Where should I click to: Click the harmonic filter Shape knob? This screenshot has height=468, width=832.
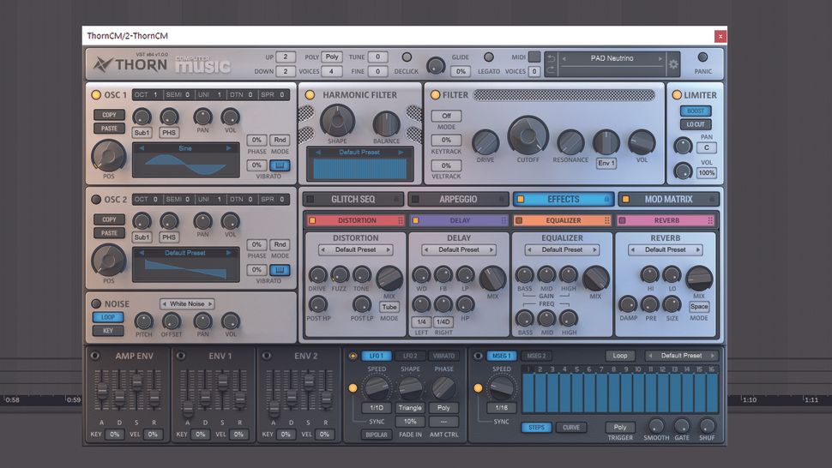pyautogui.click(x=337, y=121)
